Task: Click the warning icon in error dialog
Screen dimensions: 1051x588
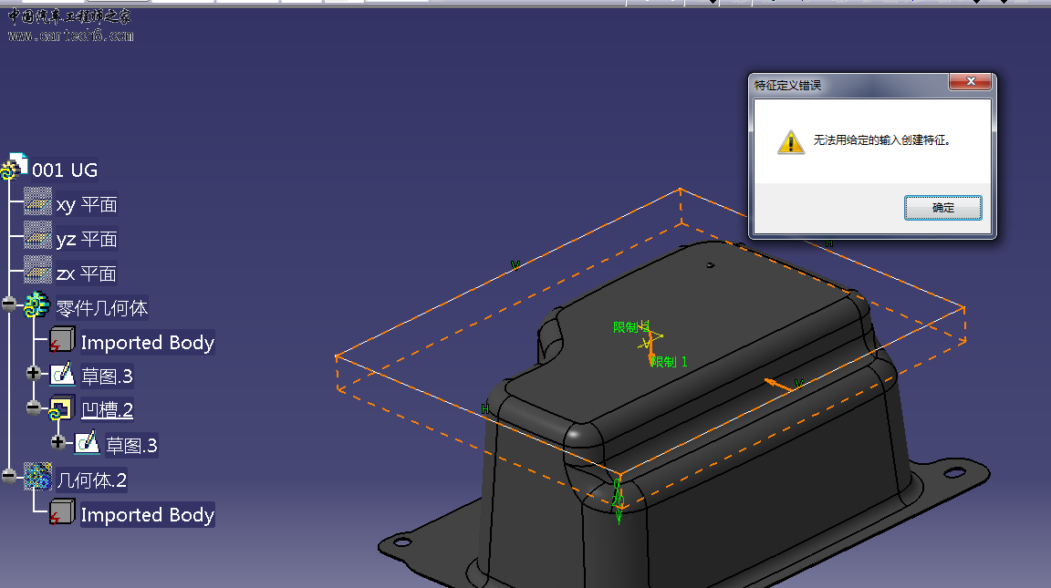Action: 791,142
